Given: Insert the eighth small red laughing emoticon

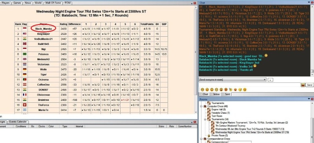Looking at the screenshot, I should click(x=235, y=90).
